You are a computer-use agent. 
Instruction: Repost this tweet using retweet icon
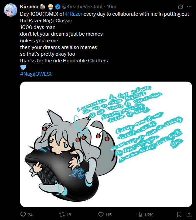click(62, 214)
